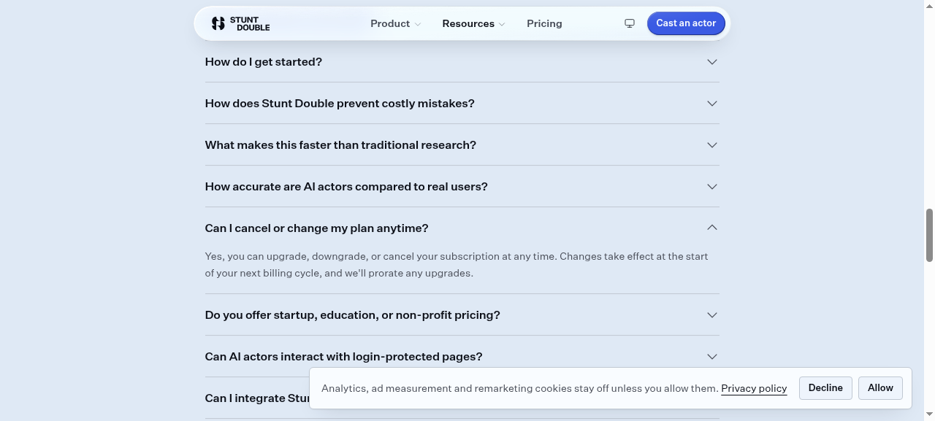
Task: Expand the chevron for How do I get started
Action: point(712,62)
